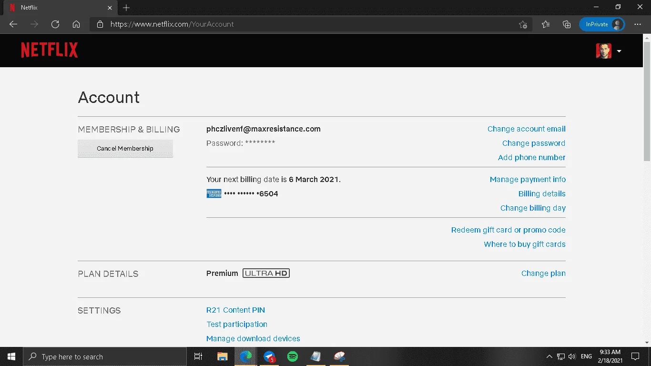Open Change account email link
This screenshot has width=651, height=366.
[x=527, y=129]
